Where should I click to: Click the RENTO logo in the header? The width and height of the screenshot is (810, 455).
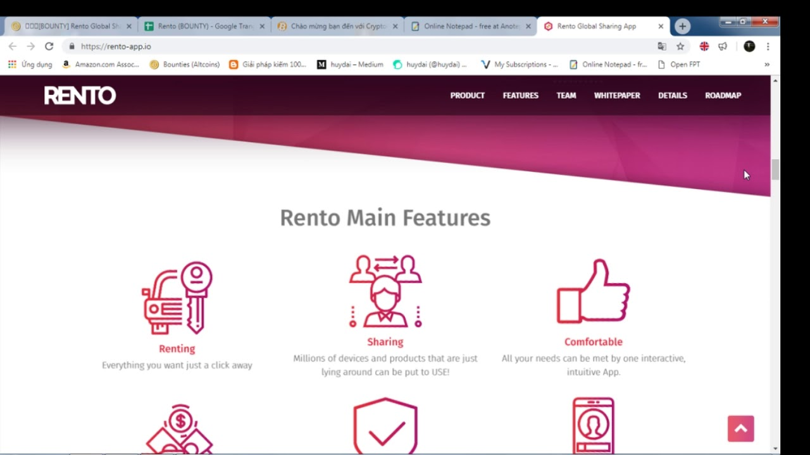pos(80,95)
